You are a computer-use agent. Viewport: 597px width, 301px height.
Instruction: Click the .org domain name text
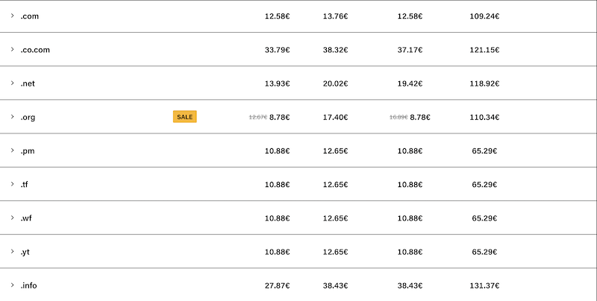[x=28, y=117]
